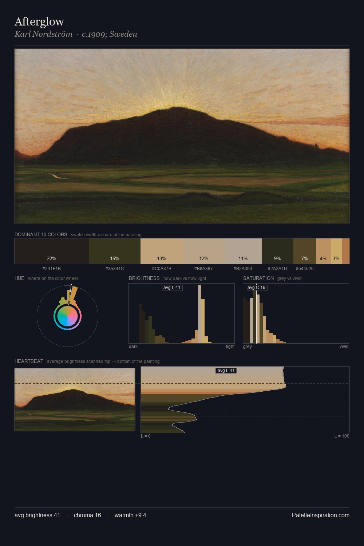Click hex code '#C0A37B'
Screen dimensions: 364x546
(162, 269)
